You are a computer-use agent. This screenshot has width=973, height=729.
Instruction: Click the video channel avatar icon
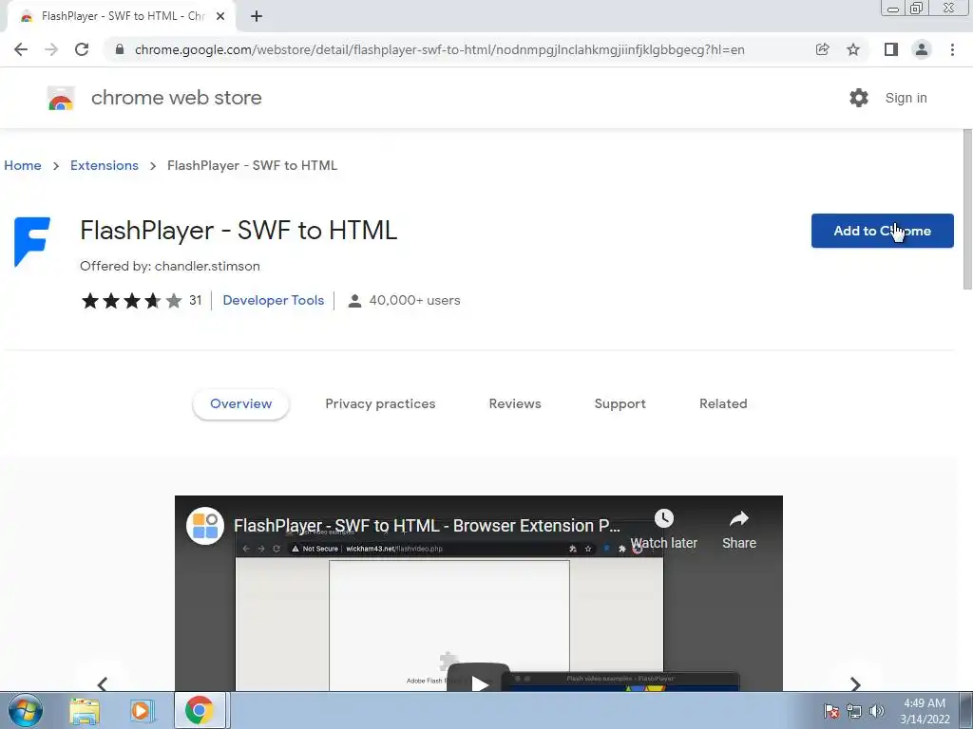tap(205, 526)
